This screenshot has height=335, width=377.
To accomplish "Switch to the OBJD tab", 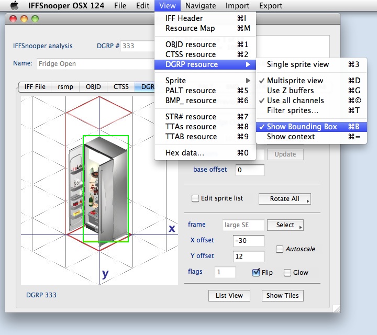I will (x=93, y=87).
